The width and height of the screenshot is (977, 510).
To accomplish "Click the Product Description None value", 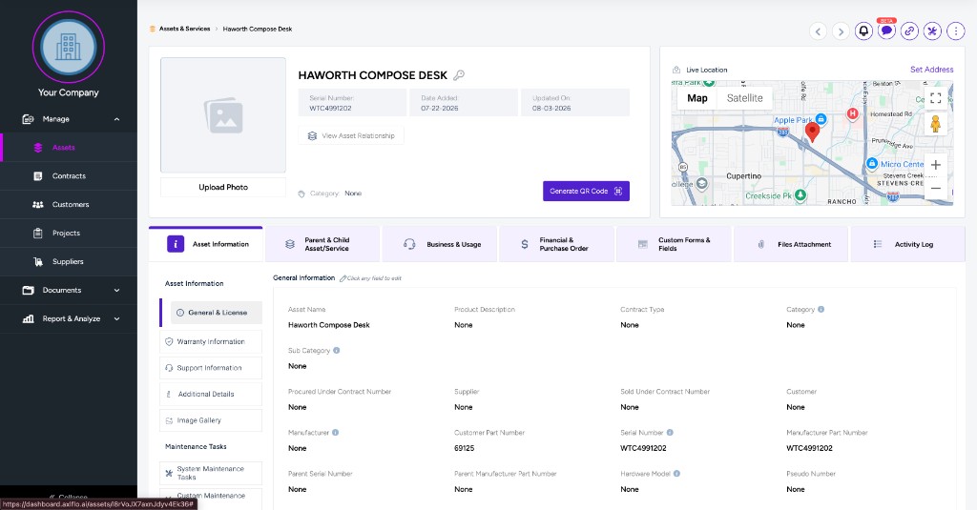I will pos(464,325).
